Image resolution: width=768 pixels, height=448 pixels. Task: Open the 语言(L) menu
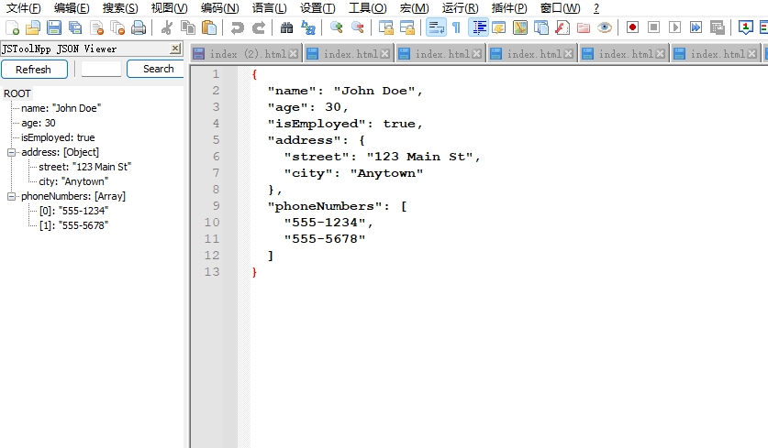(269, 8)
